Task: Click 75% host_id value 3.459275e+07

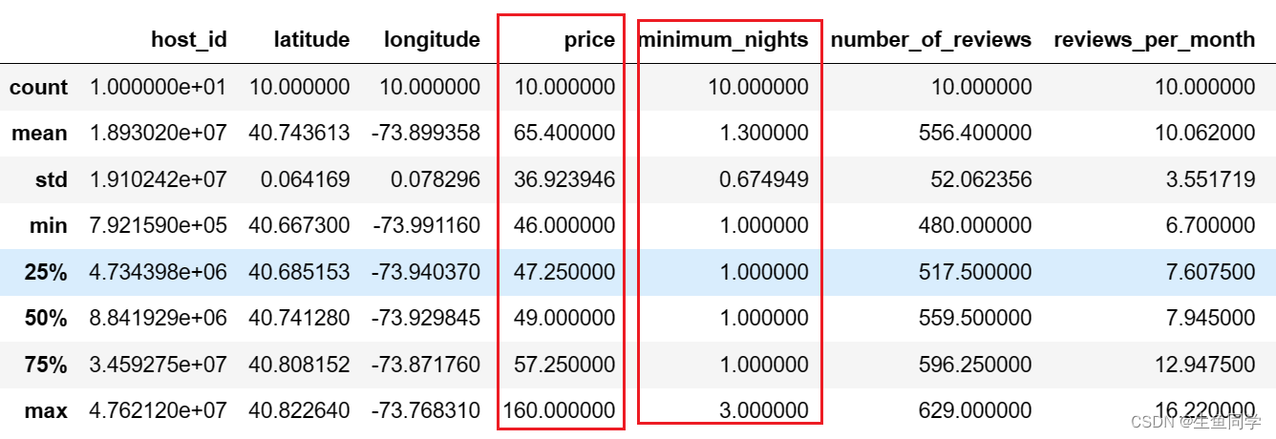Action: [159, 364]
